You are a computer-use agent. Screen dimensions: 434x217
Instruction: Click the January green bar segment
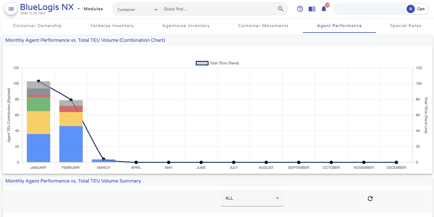point(38,104)
